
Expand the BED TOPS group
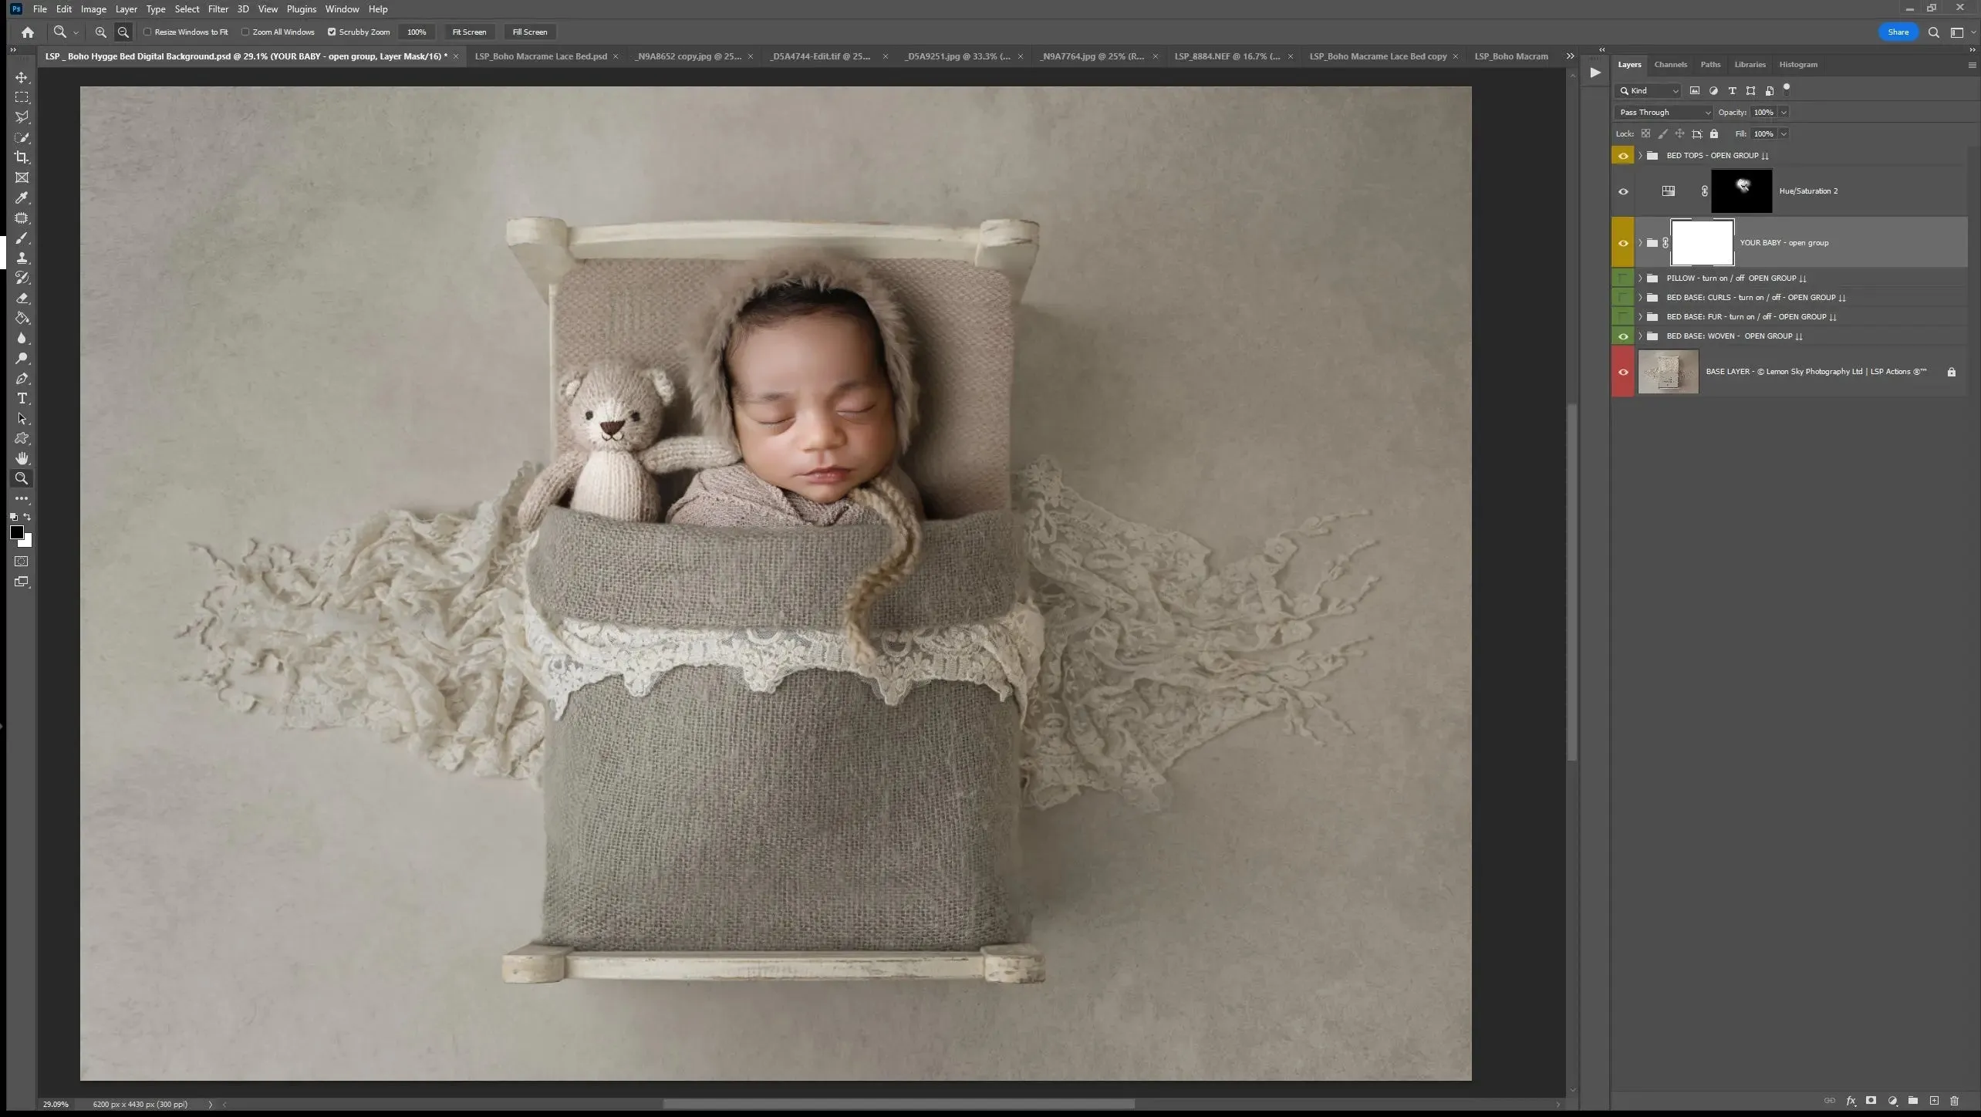[x=1640, y=156]
